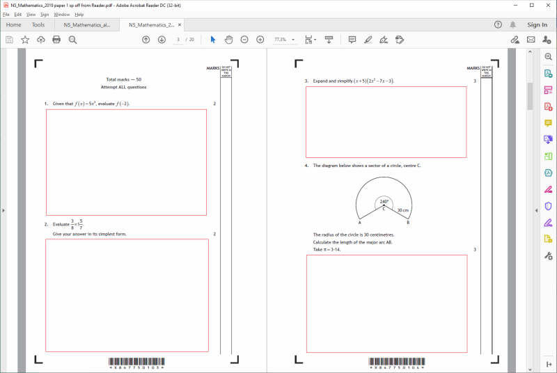
Task: Click the scroll up arrow
Action: pyautogui.click(x=530, y=51)
